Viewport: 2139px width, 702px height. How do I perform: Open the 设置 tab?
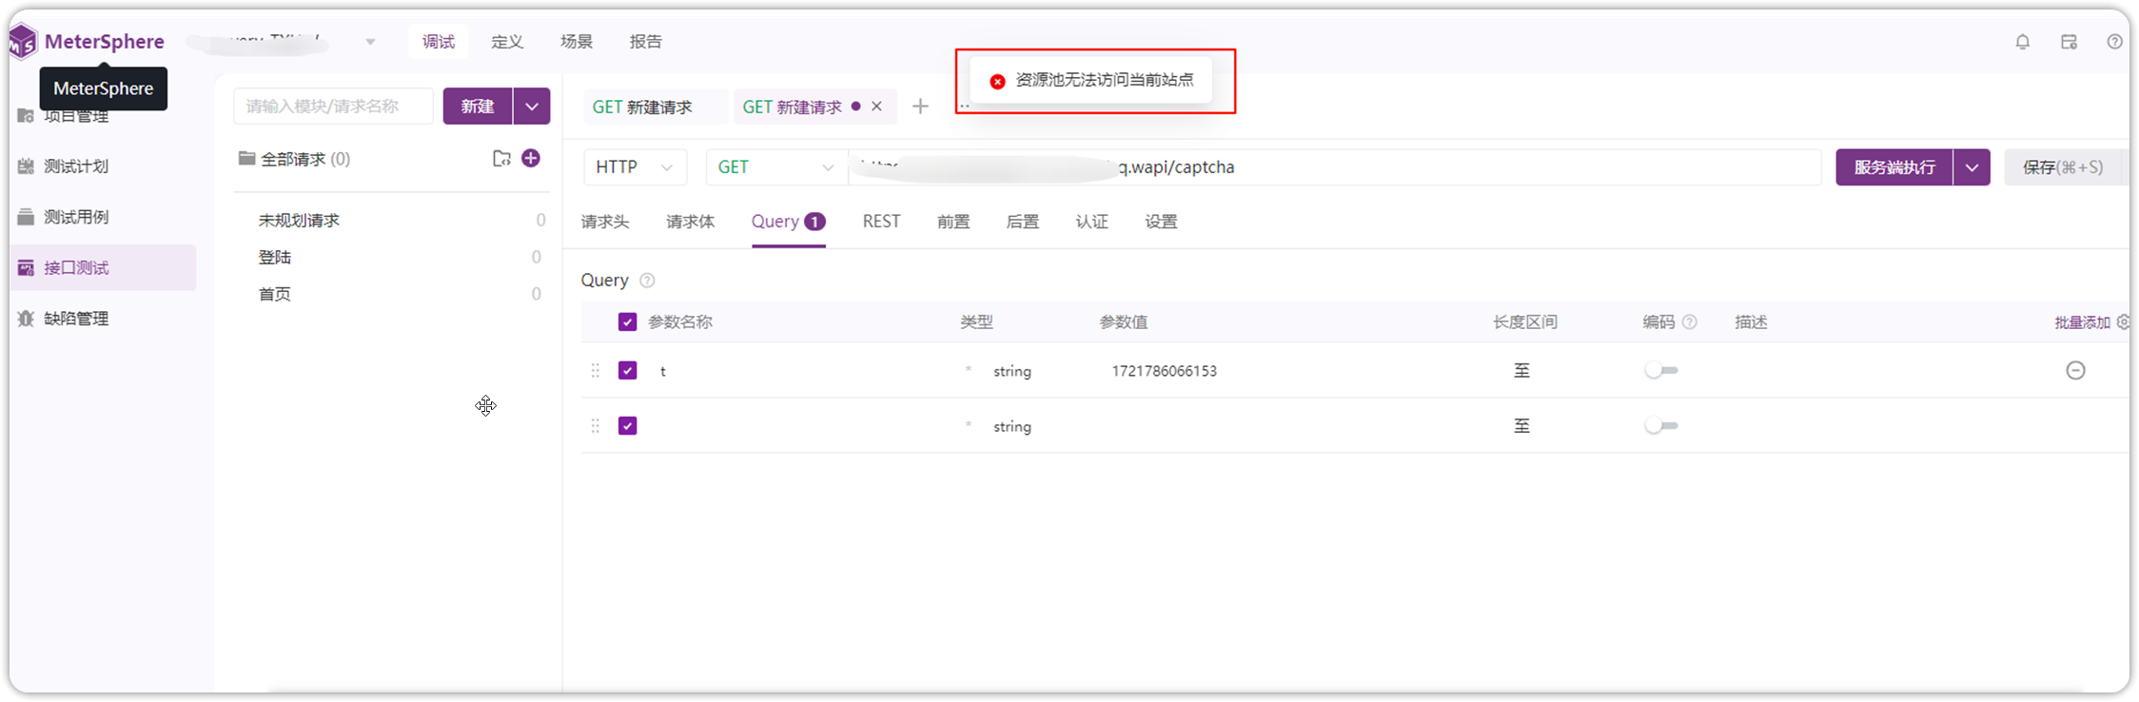click(1161, 222)
